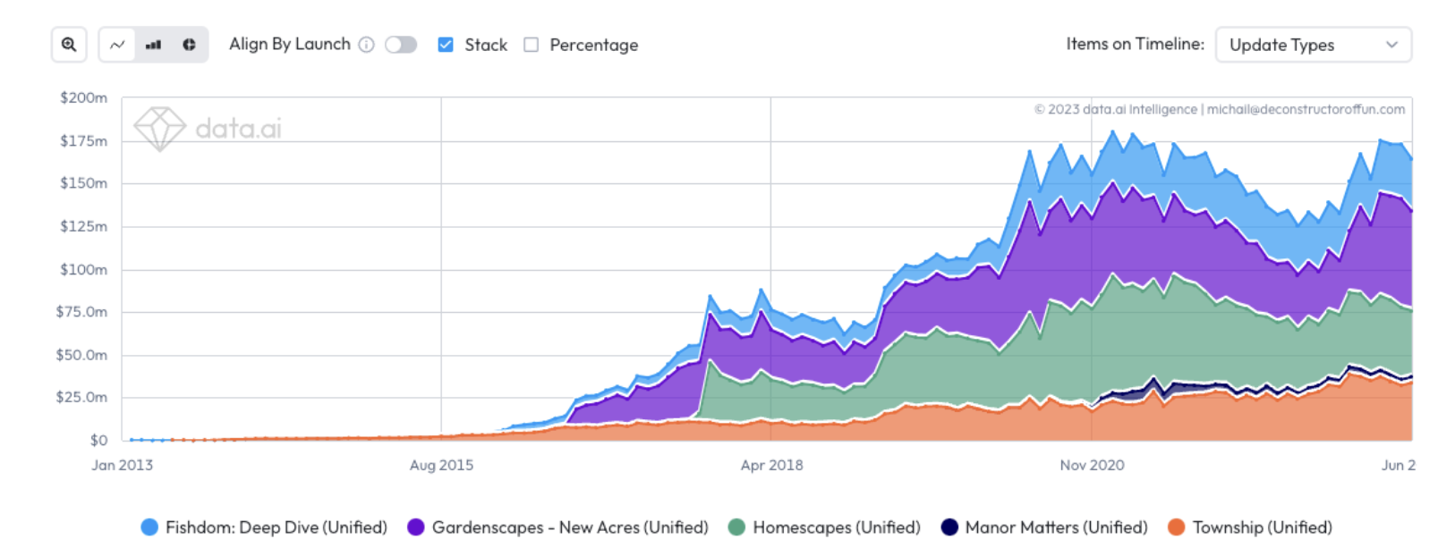Viewport: 1455px width, 556px height.
Task: Toggle Fishdom: Deep Dive legend dot
Action: tap(149, 527)
